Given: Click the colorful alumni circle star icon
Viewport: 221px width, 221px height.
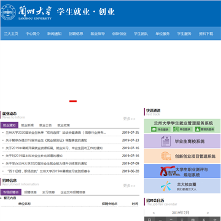Looking at the screenshot, I should click(166, 186).
